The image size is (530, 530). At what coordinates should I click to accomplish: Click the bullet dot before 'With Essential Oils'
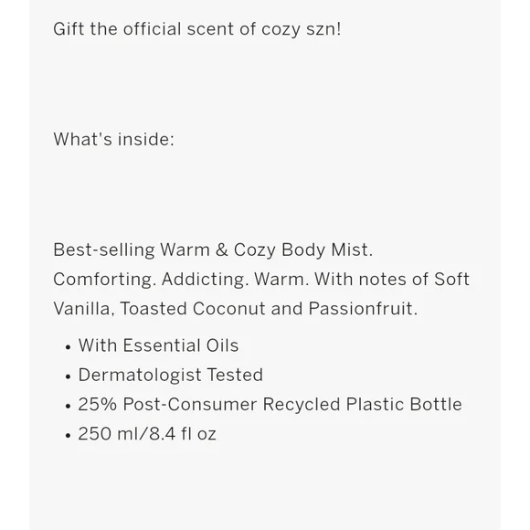(x=69, y=347)
